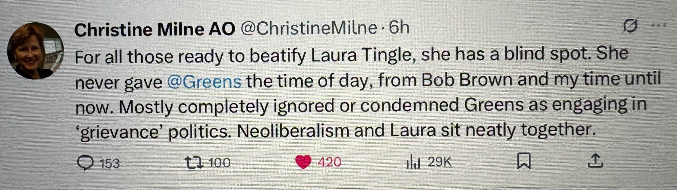Open view analytics bar chart icon

coord(413,162)
